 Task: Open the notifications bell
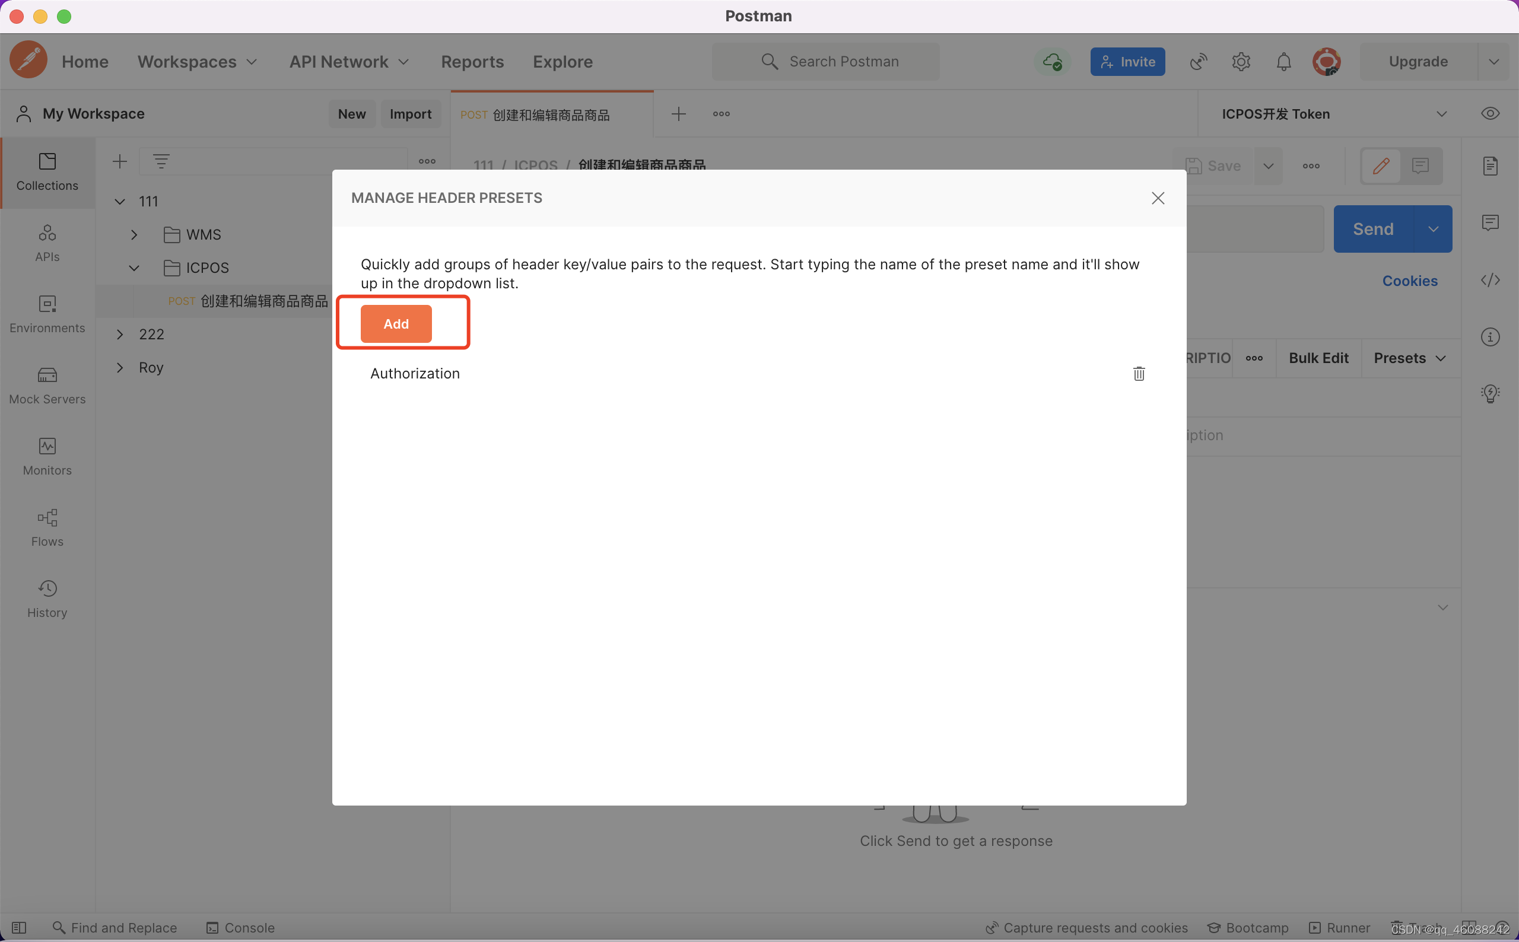coord(1283,62)
